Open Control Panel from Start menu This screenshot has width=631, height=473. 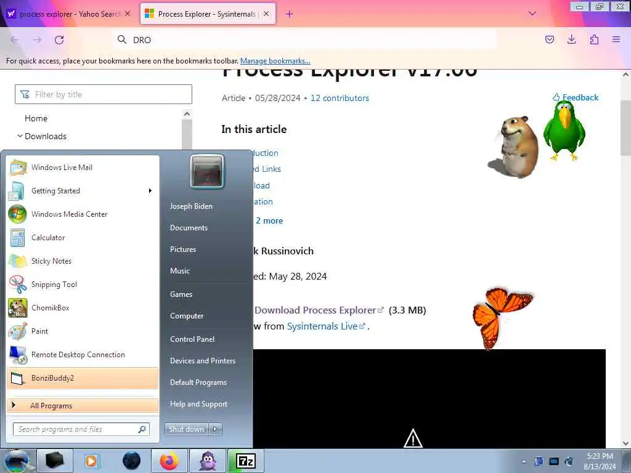(x=192, y=339)
